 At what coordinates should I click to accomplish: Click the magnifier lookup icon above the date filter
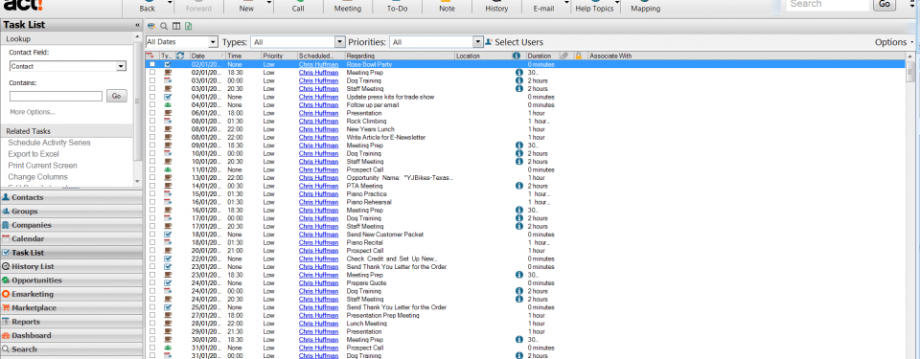(164, 26)
